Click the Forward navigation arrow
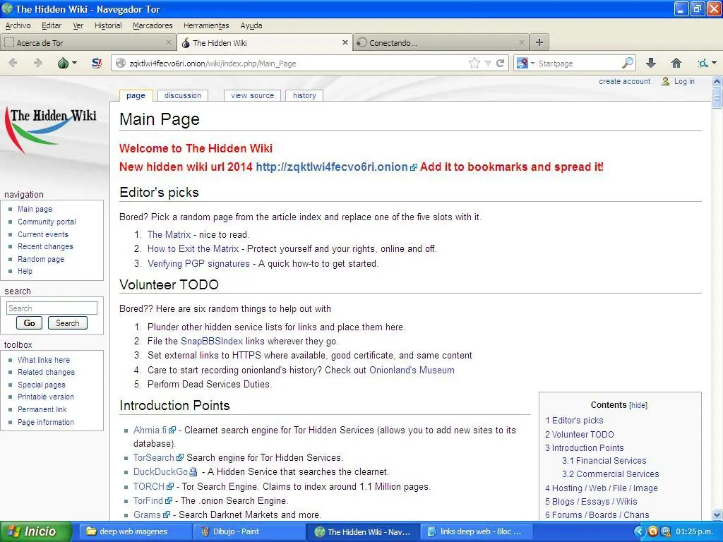The image size is (723, 542). point(38,63)
